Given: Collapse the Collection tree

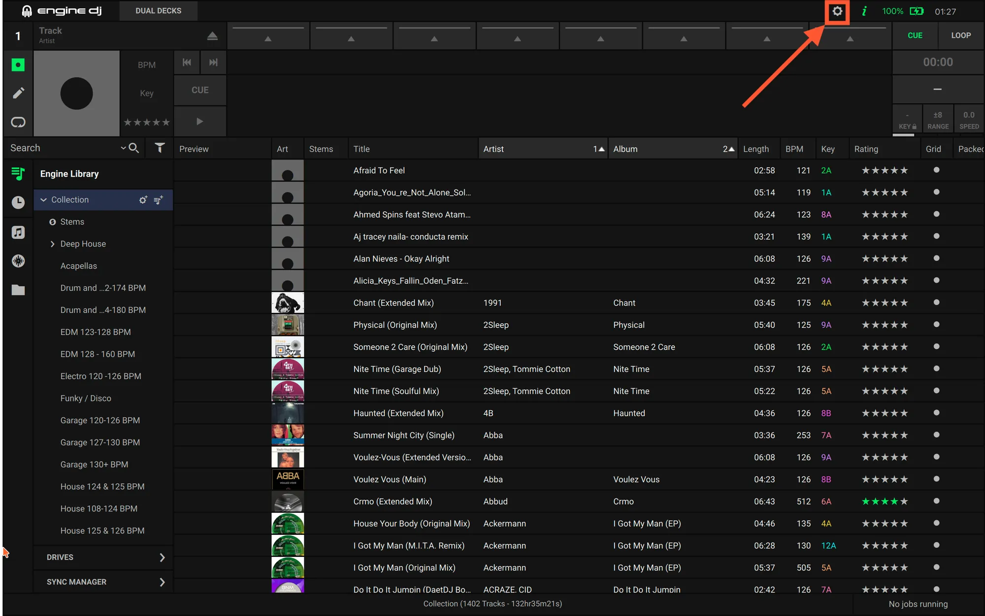Looking at the screenshot, I should [x=43, y=200].
